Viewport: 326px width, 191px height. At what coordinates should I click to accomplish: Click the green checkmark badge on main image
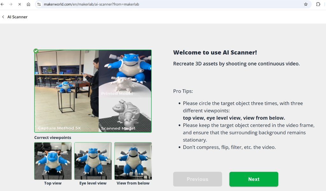pyautogui.click(x=36, y=51)
